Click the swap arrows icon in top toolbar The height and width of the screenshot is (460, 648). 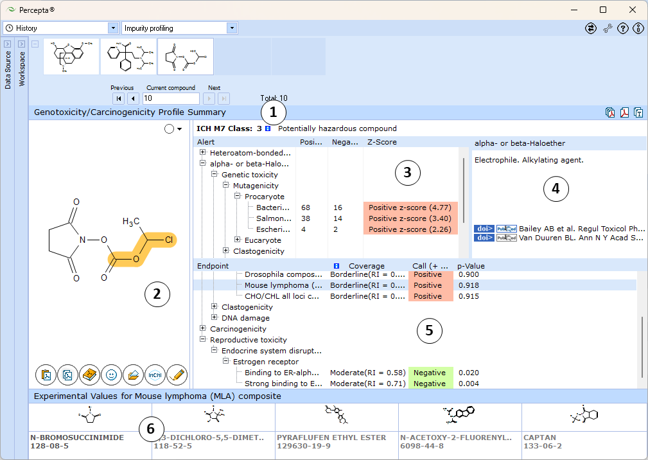[591, 28]
